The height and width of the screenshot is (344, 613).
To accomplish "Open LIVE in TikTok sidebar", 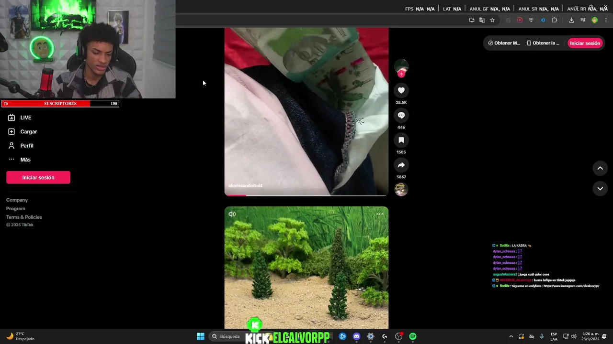I will pos(20,118).
